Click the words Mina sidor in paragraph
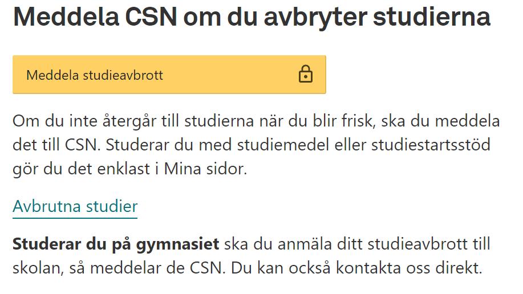This screenshot has width=523, height=294. point(205,169)
